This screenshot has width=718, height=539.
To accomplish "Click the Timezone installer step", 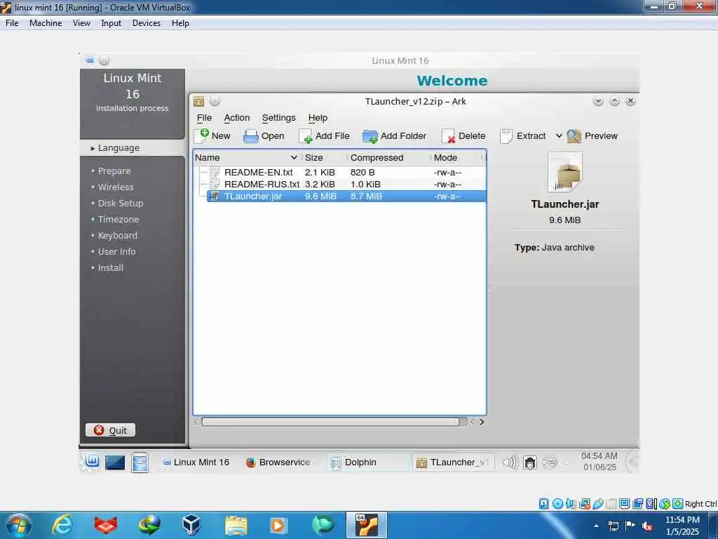I will pos(118,219).
